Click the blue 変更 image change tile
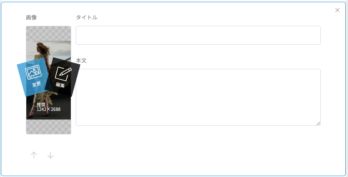348x177 pixels. click(34, 77)
